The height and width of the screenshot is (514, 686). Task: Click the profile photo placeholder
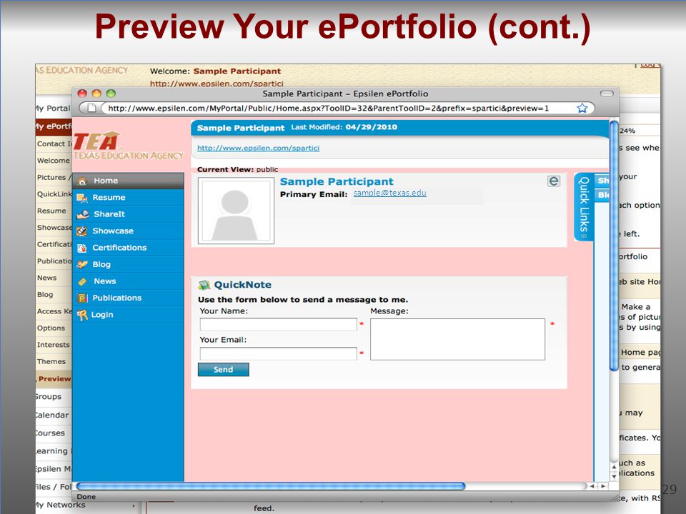click(x=236, y=211)
